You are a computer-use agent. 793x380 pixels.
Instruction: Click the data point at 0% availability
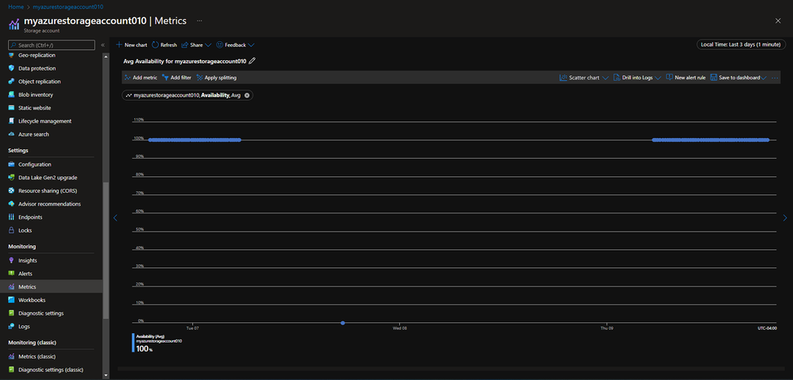(x=343, y=322)
